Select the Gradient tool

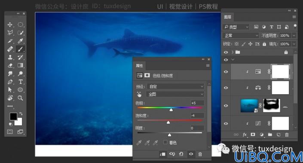click(20, 65)
